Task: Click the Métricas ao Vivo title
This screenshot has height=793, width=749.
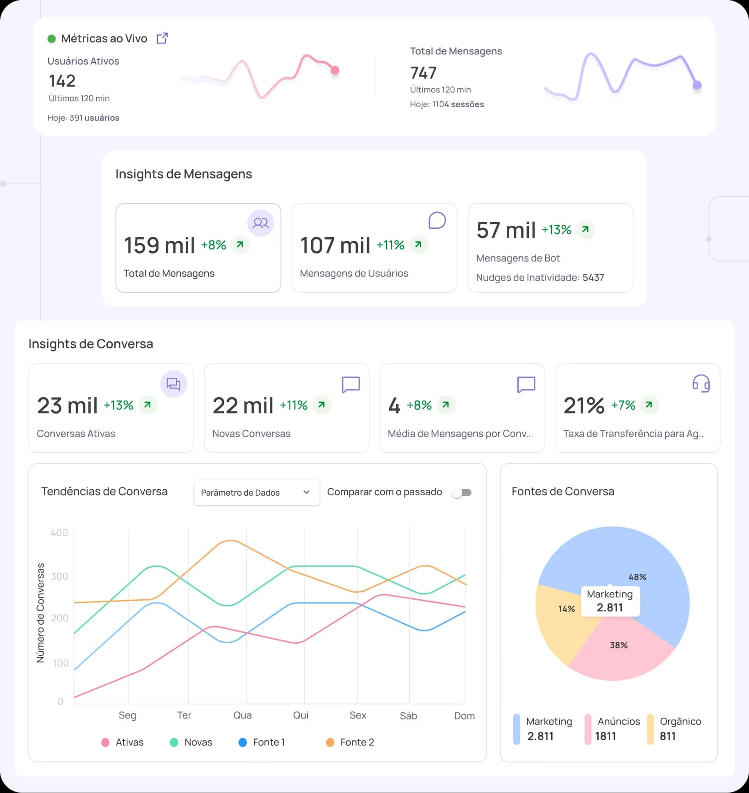Action: coord(104,38)
